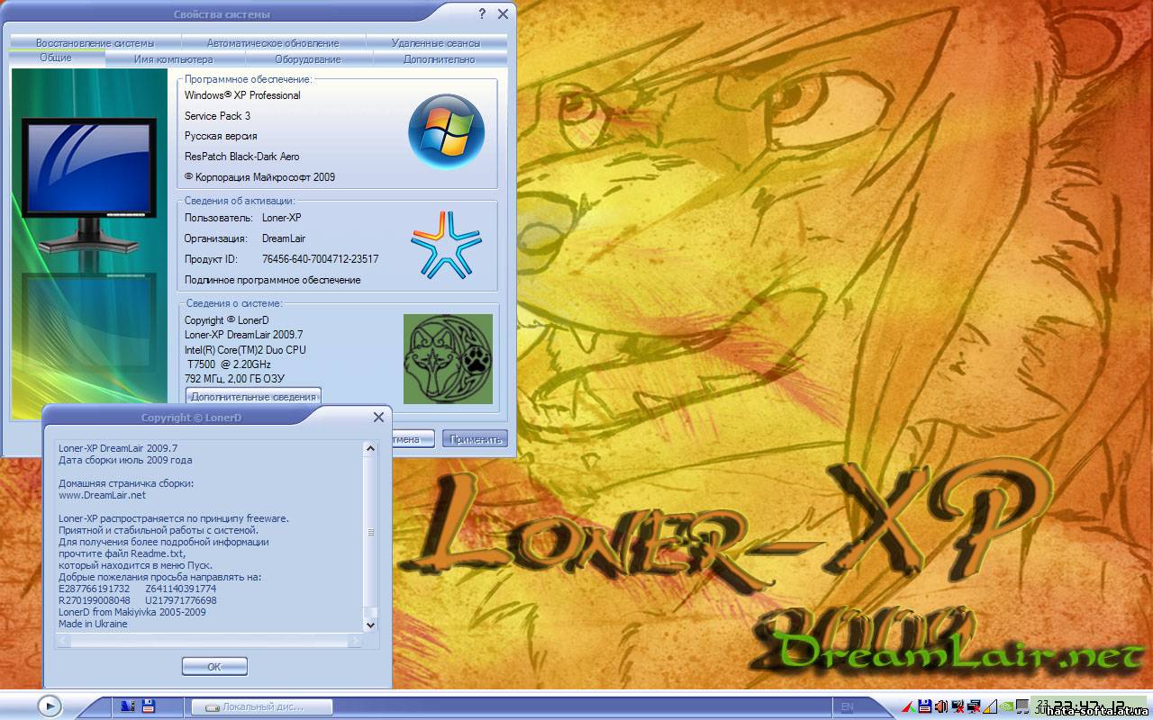Click the Windows logo in System Properties
The image size is (1153, 720).
coord(447,131)
